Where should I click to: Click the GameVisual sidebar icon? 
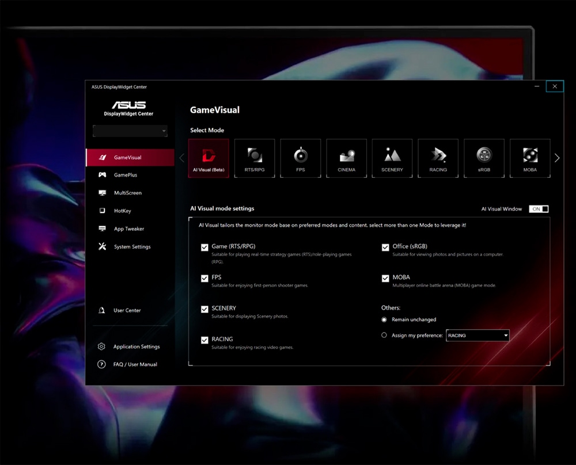(x=103, y=158)
